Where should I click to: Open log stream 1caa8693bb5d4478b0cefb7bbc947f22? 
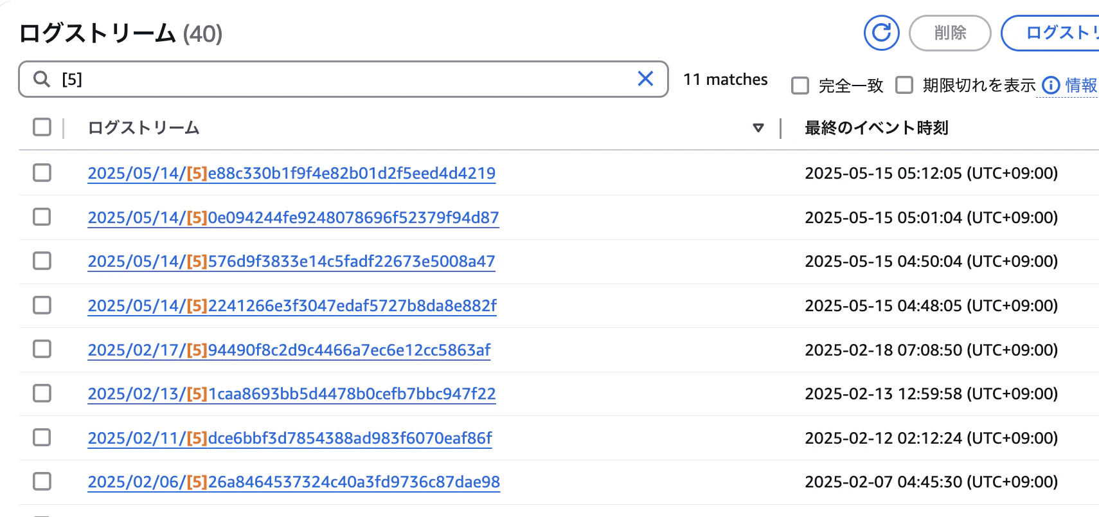(x=292, y=394)
